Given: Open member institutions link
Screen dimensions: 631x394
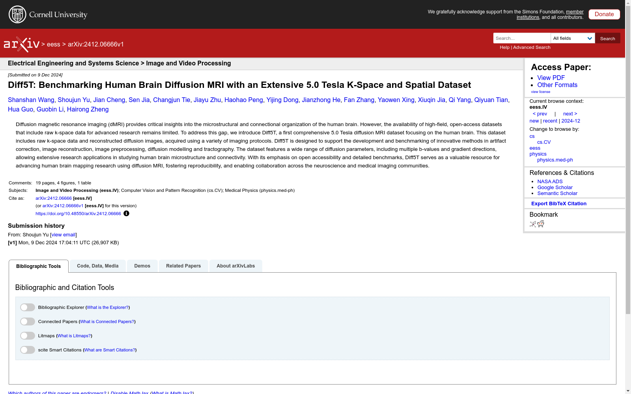Looking at the screenshot, I should tap(575, 12).
